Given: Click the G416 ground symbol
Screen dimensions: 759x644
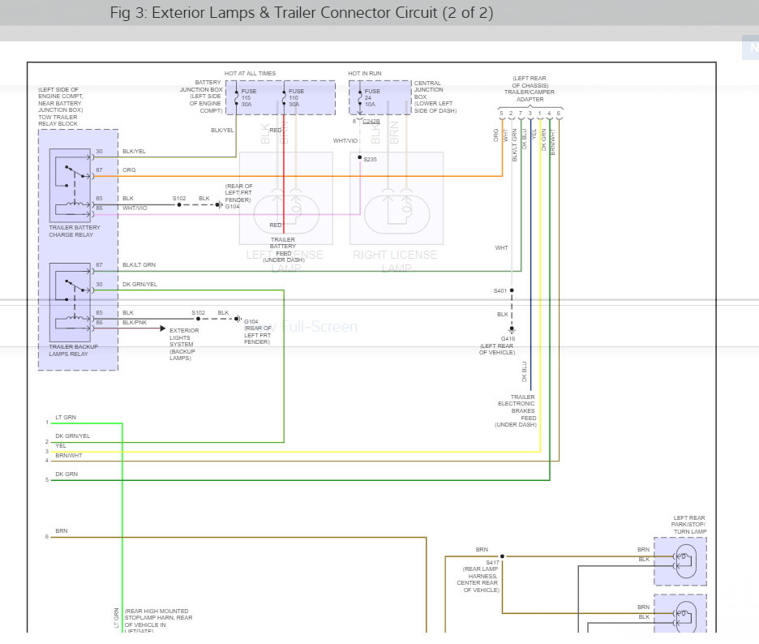Looking at the screenshot, I should pos(512,329).
